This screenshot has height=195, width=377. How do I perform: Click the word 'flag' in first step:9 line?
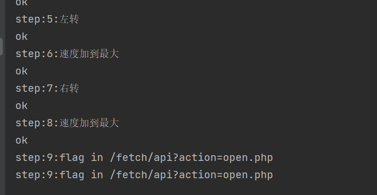(x=72, y=158)
